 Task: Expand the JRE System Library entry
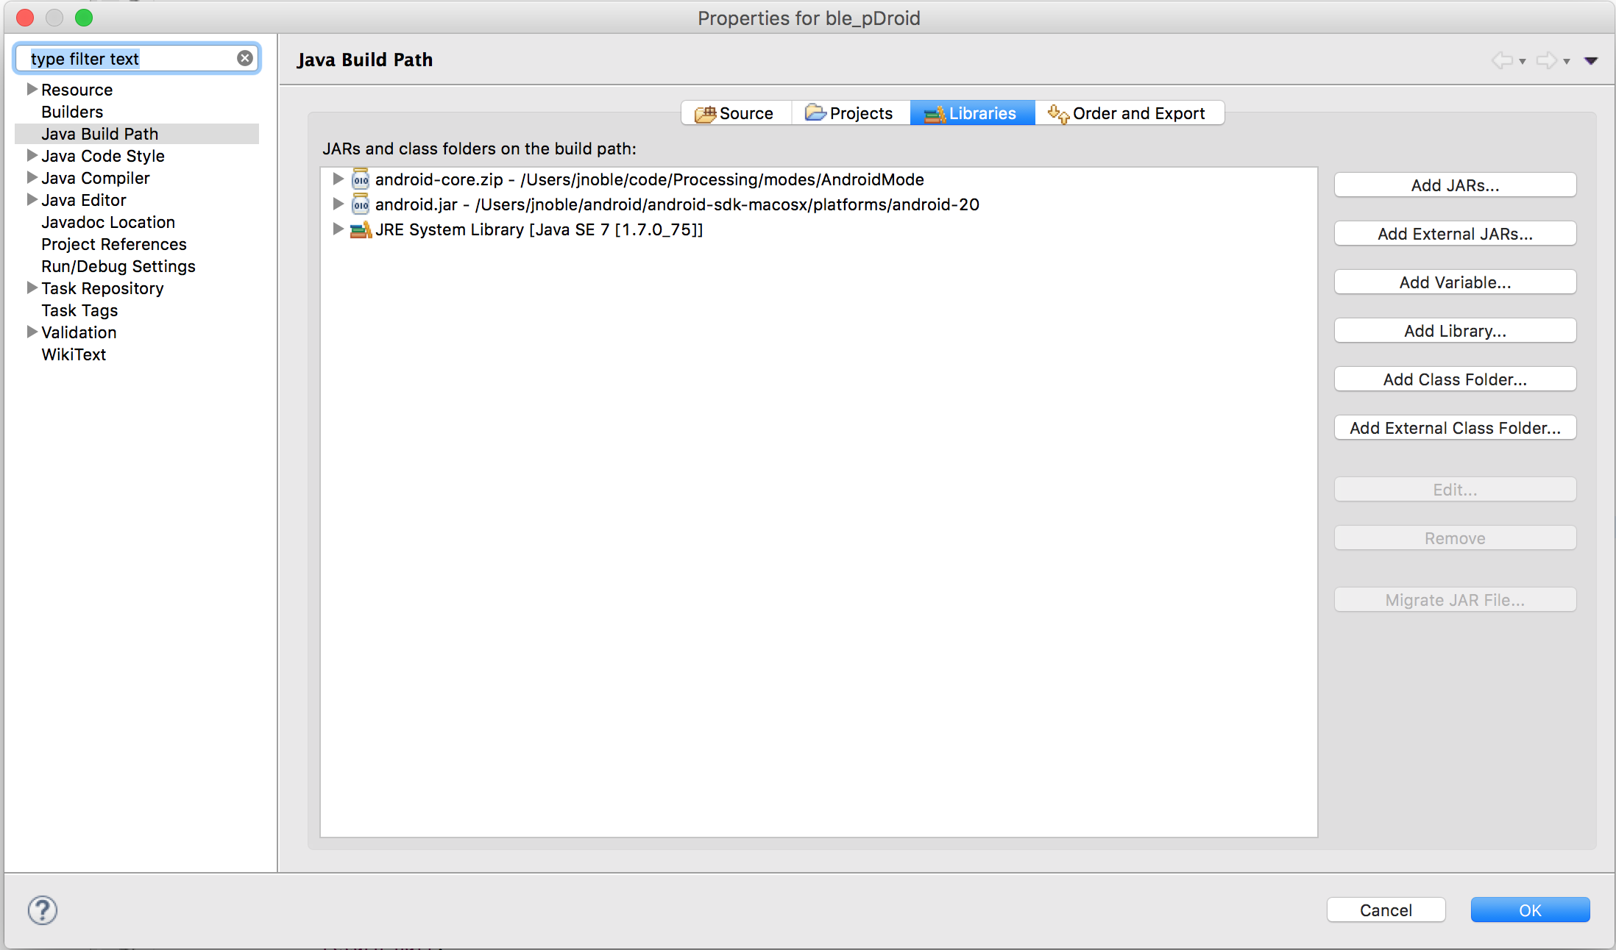(x=338, y=229)
